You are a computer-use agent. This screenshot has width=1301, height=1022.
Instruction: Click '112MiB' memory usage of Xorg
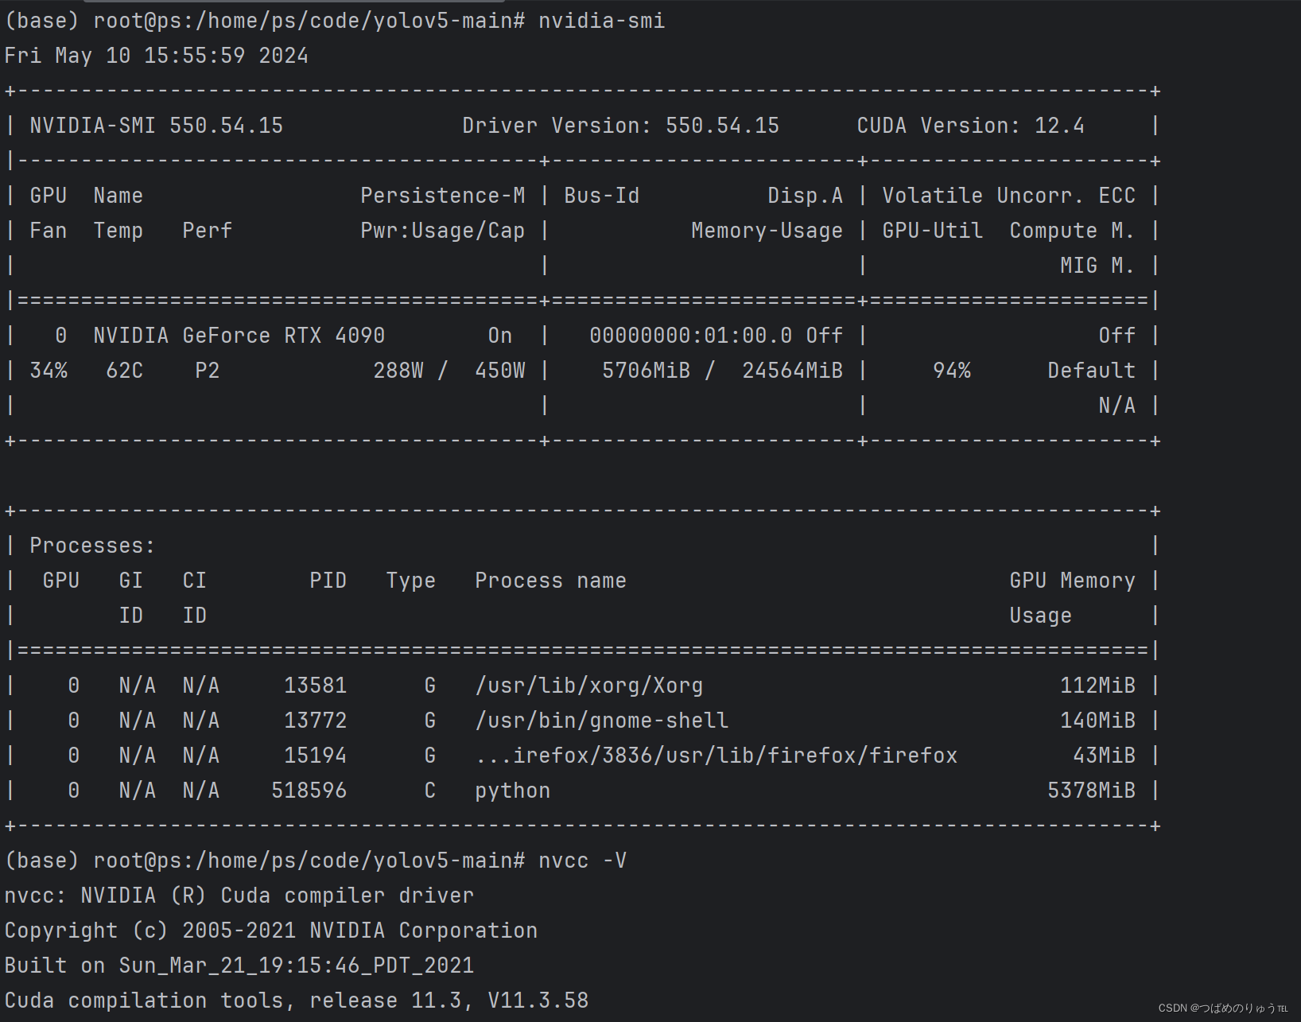pos(1098,686)
